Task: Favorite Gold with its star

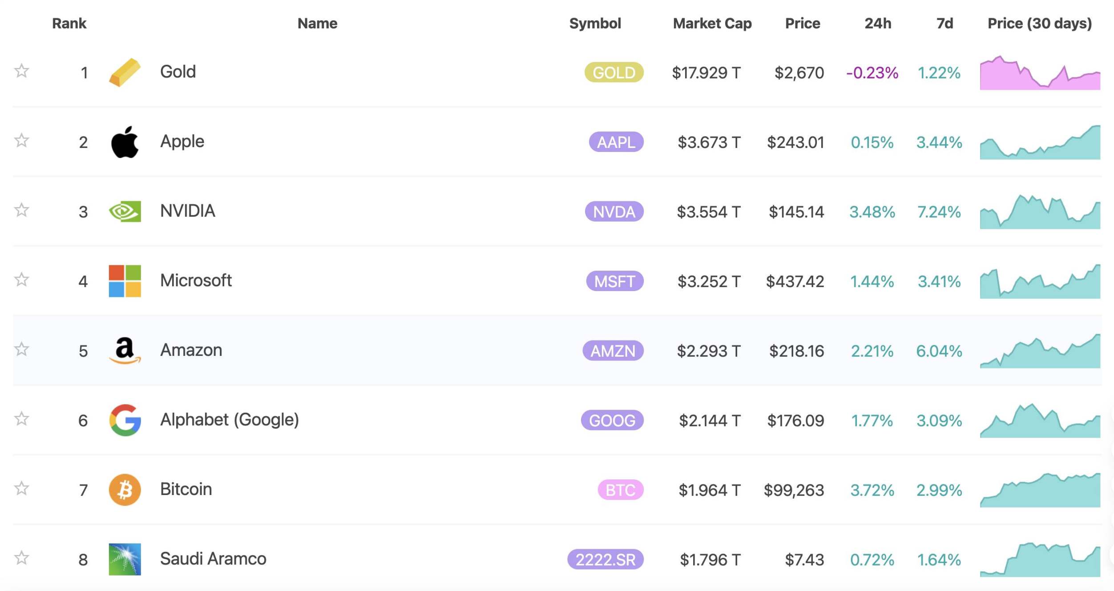Action: point(21,71)
